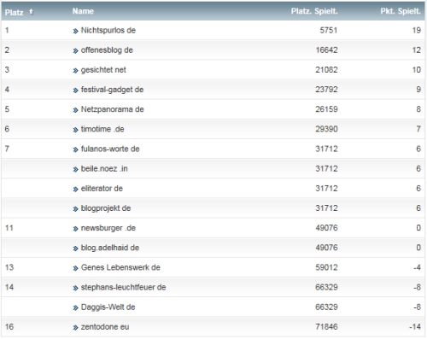
Task: Click double-arrow icon beside blogprojekt de
Action: click(x=75, y=209)
